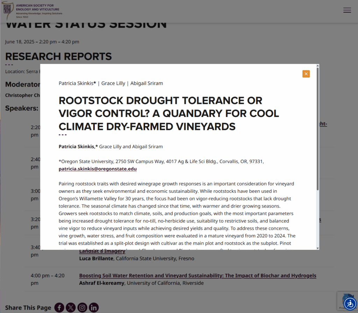The image size is (358, 313).
Task: Open the Landsat 8 Imagery talk link
Action: click(x=102, y=252)
